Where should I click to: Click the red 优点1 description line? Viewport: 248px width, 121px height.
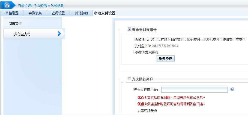click(171, 97)
